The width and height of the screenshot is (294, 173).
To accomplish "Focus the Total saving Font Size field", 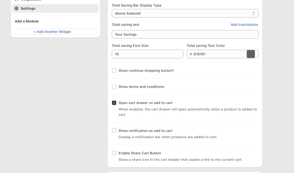I will [x=147, y=54].
